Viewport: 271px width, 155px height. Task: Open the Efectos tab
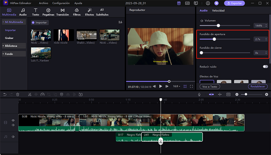click(89, 12)
